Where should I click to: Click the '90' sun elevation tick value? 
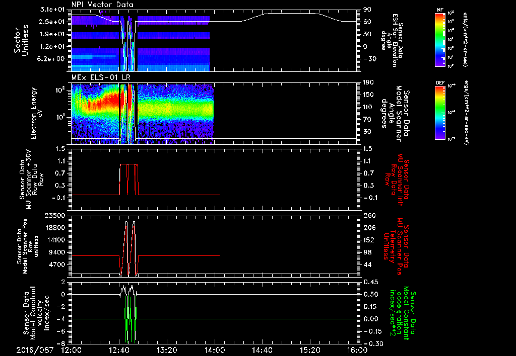click(x=367, y=9)
